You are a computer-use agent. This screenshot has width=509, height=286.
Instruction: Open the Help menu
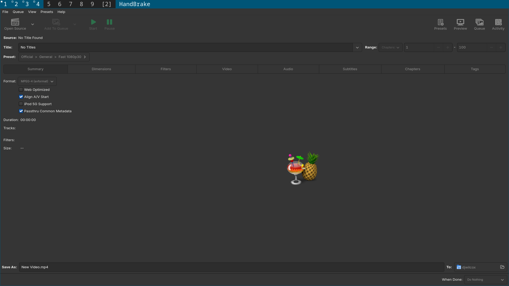click(x=61, y=12)
